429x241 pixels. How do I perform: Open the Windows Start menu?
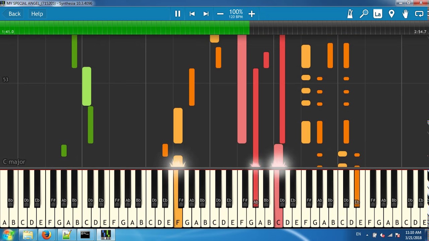8,235
